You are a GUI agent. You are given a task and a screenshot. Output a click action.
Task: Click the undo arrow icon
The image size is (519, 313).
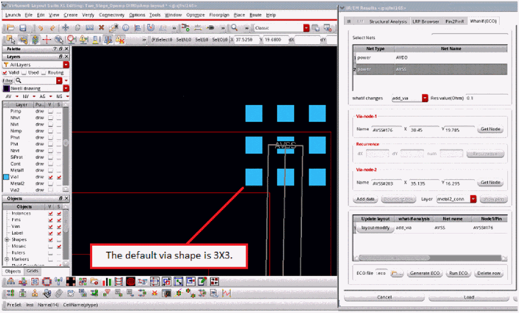pyautogui.click(x=41, y=28)
